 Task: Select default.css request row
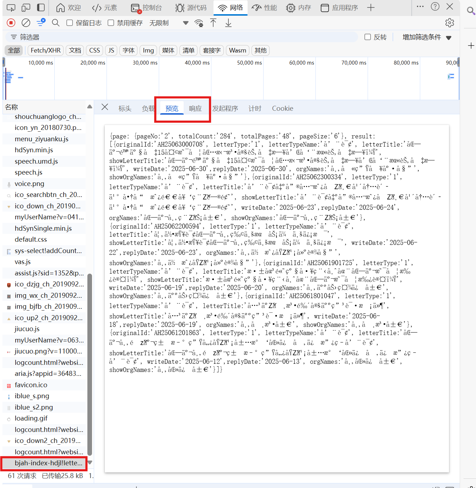pyautogui.click(x=44, y=239)
